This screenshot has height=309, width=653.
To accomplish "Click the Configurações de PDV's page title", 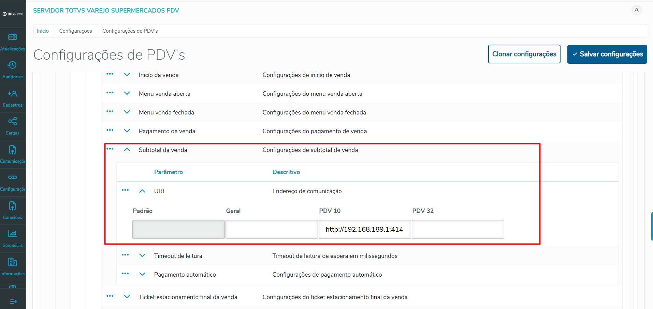I will click(109, 55).
